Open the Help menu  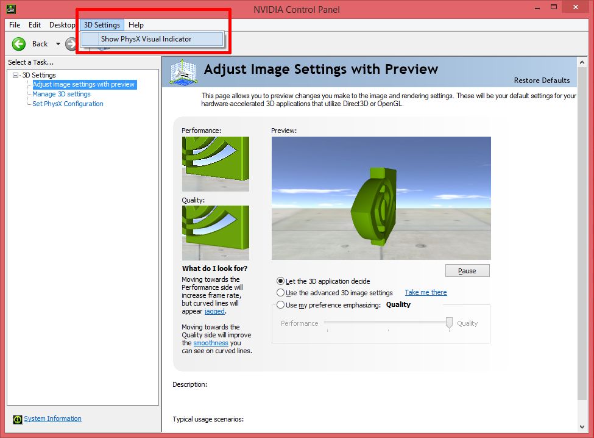[x=136, y=25]
